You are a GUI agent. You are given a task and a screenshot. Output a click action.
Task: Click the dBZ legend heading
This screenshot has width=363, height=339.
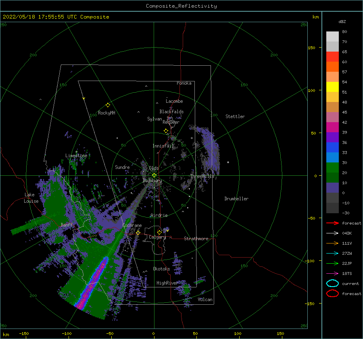coord(342,22)
